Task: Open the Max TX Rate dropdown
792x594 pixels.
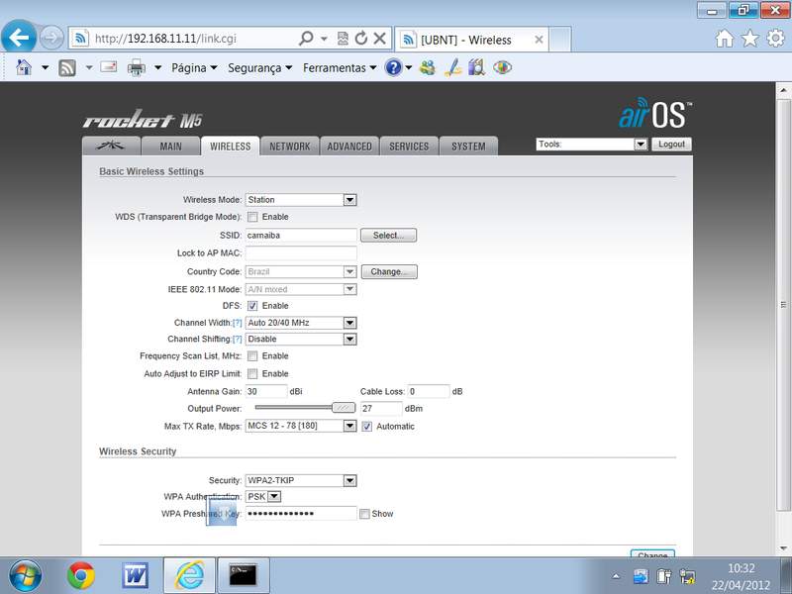Action: pyautogui.click(x=301, y=427)
